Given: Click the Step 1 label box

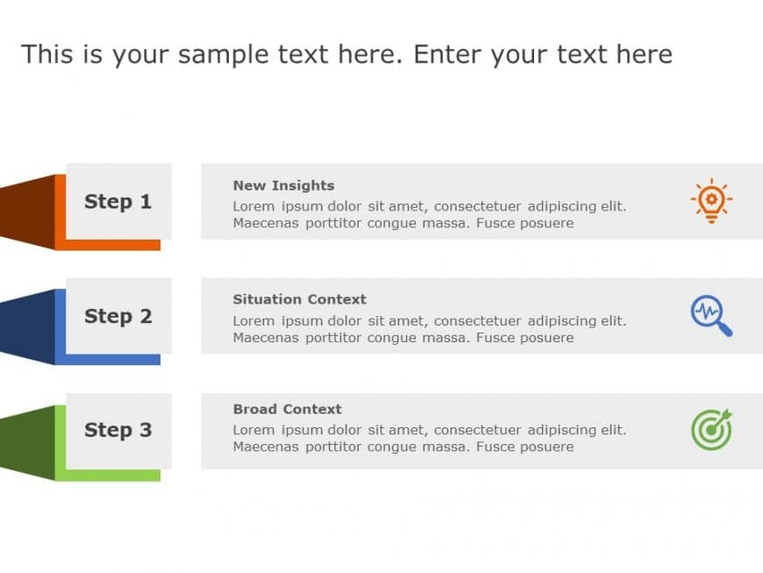Looking at the screenshot, I should 118,201.
